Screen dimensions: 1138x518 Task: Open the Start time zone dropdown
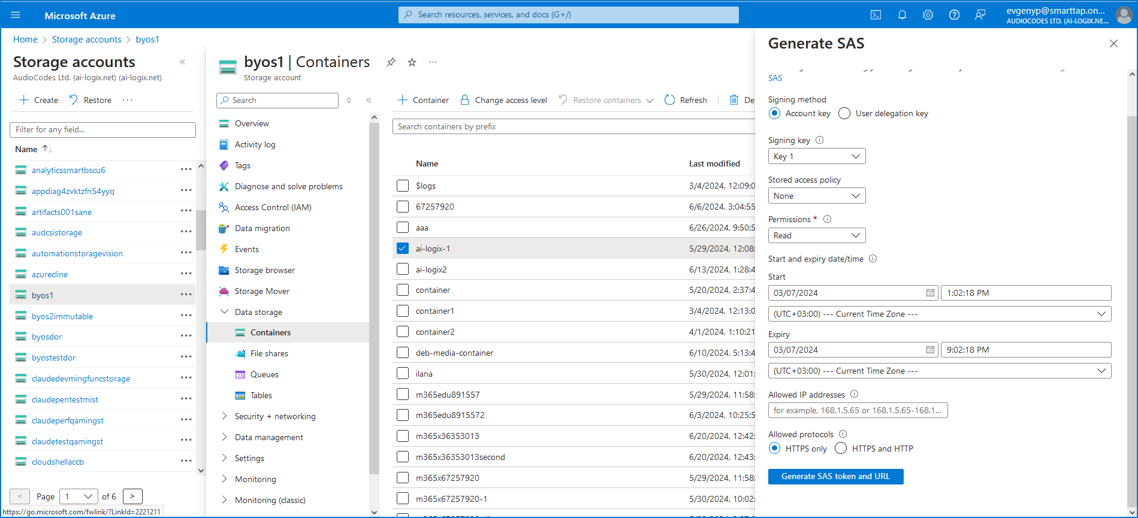tap(940, 314)
